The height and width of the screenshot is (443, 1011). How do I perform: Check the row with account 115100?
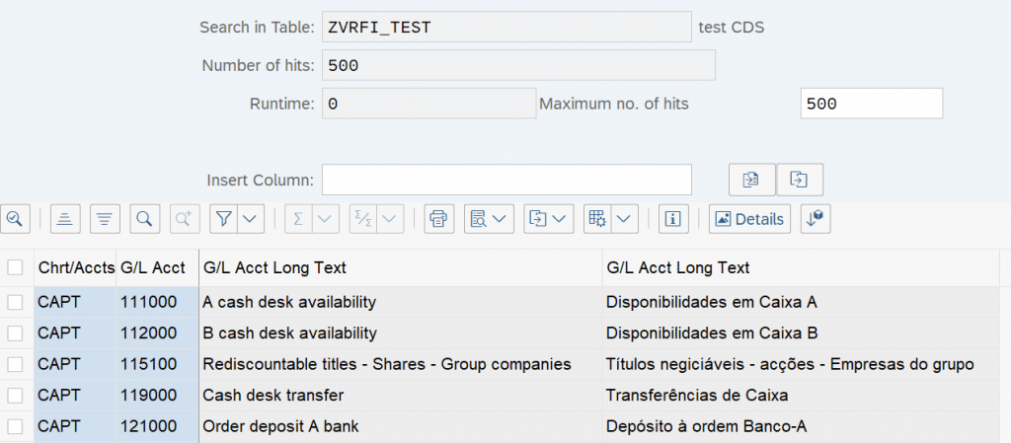(x=15, y=364)
